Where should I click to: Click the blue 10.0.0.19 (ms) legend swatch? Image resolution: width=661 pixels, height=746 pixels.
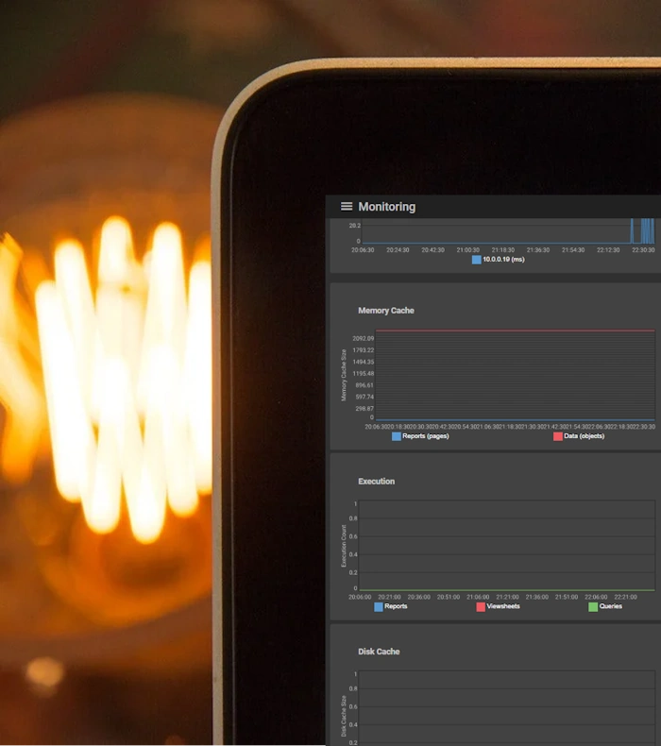click(x=477, y=260)
